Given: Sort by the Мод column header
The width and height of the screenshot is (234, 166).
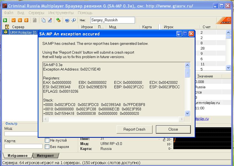Looking at the screenshot, I should tap(123, 27).
